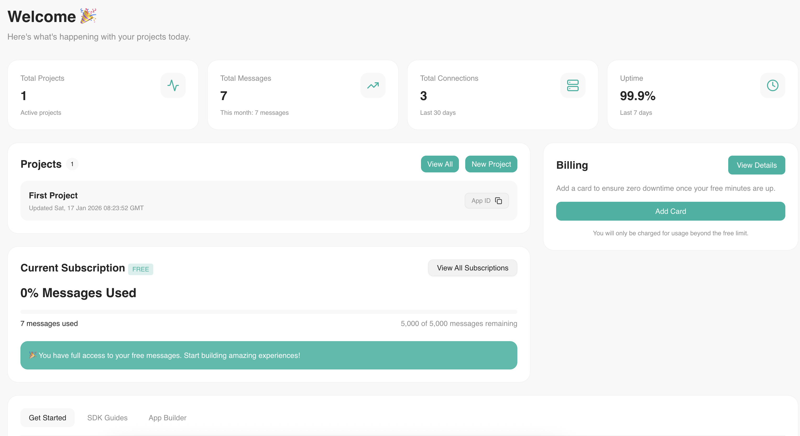This screenshot has height=436, width=800.
Task: Copy the App ID using copy icon
Action: [498, 201]
